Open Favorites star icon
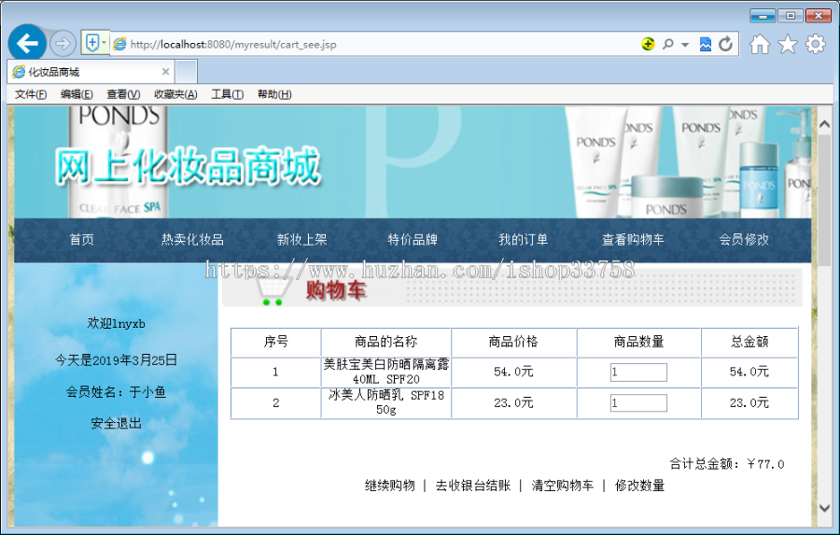The image size is (840, 535). coord(788,44)
